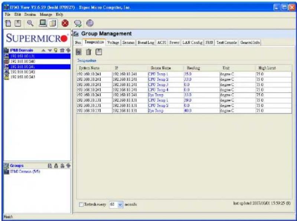Click the round purple globe toolbar icon
The image size is (297, 221).
(x=90, y=23)
